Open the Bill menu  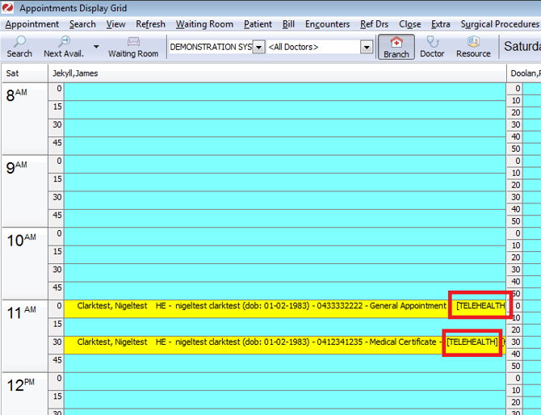coord(288,24)
